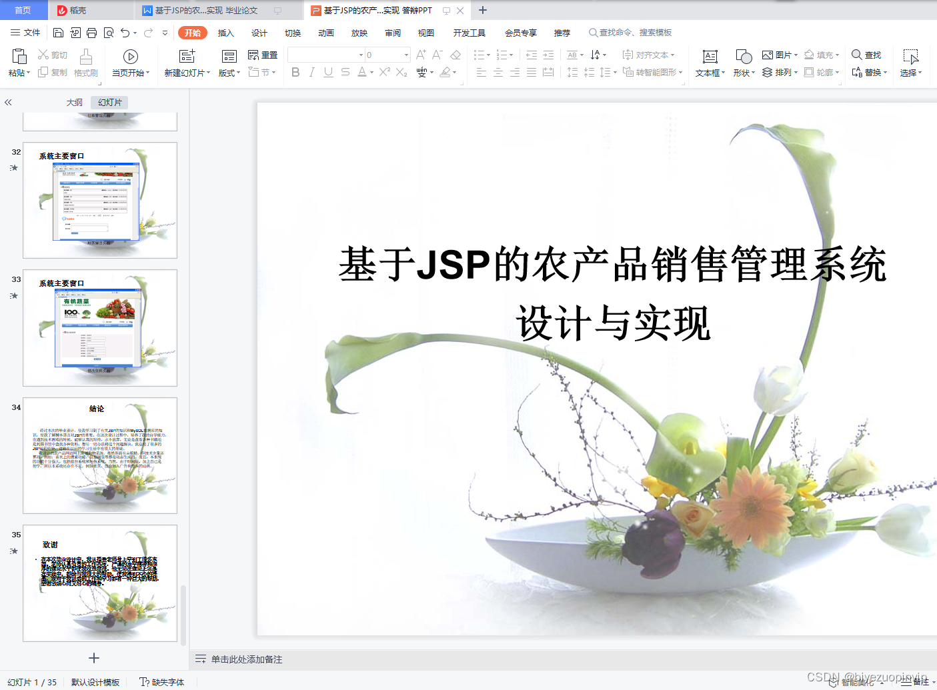This screenshot has width=937, height=690.
Task: Click the Outline (轮廓) color button
Action: point(822,72)
